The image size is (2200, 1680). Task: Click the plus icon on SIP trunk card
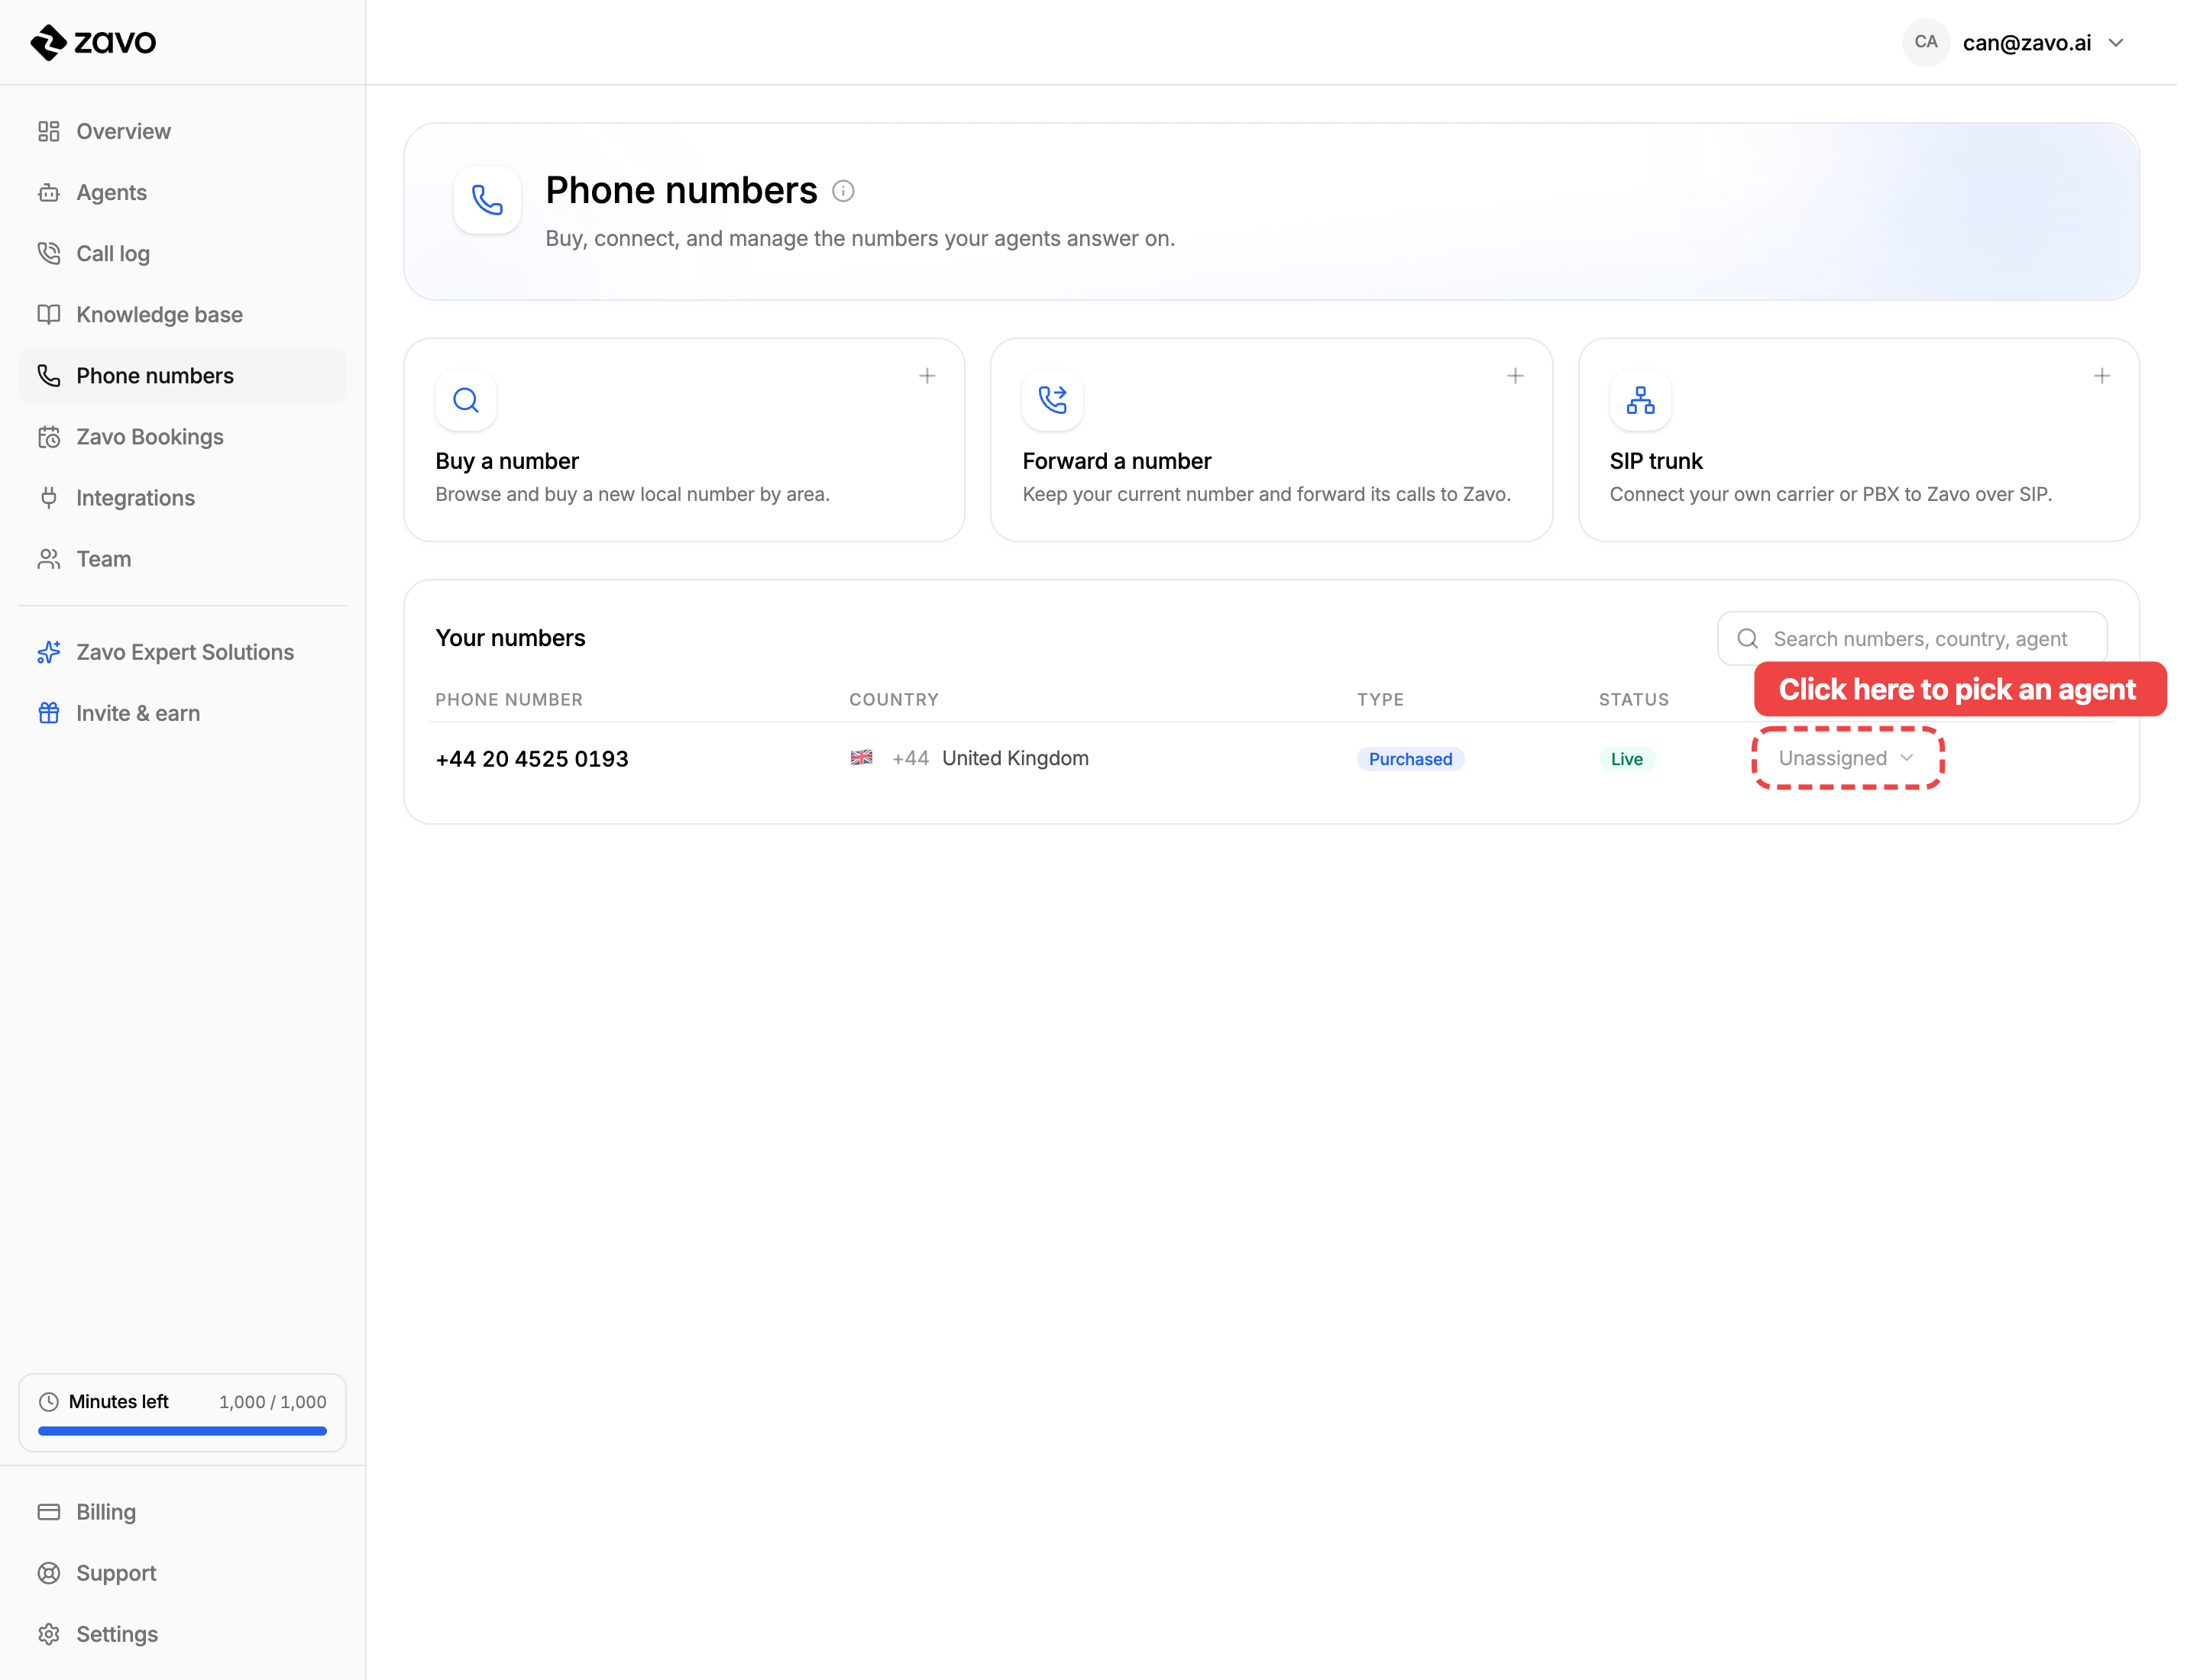pyautogui.click(x=2102, y=376)
